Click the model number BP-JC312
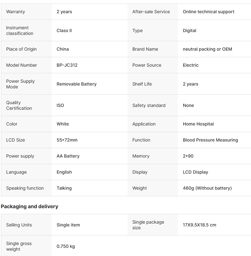Viewport: 251px width, 256px height. (x=67, y=65)
